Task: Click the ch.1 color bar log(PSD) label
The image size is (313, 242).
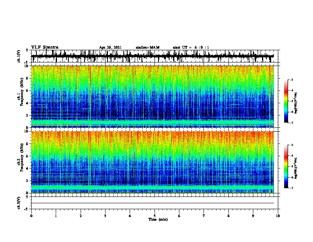Action: (296, 103)
